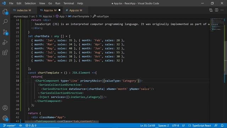Click Ln 33, Col 69 cursor position
This screenshot has width=227, height=128.
coord(148,126)
